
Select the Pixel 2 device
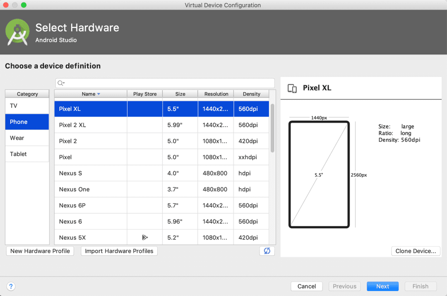click(x=162, y=141)
